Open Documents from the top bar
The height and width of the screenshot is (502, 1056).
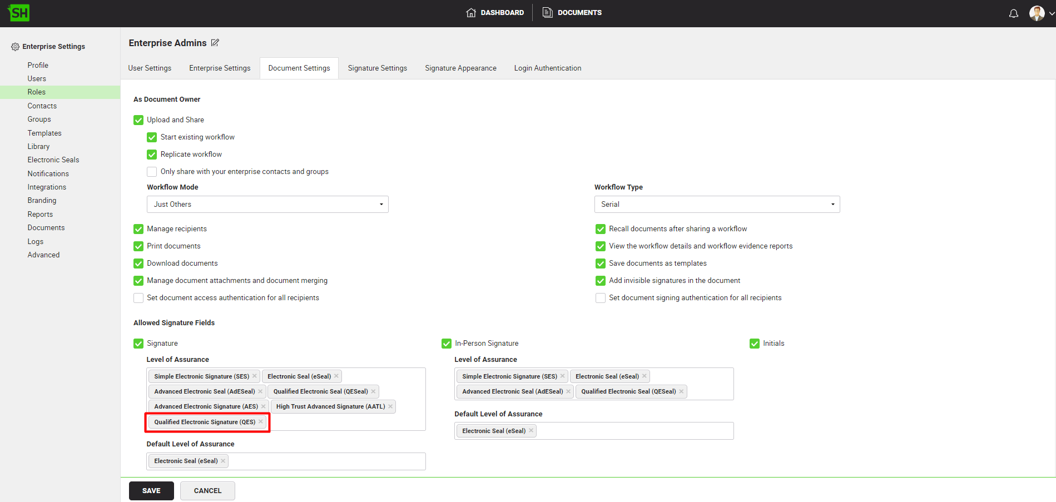pos(572,13)
